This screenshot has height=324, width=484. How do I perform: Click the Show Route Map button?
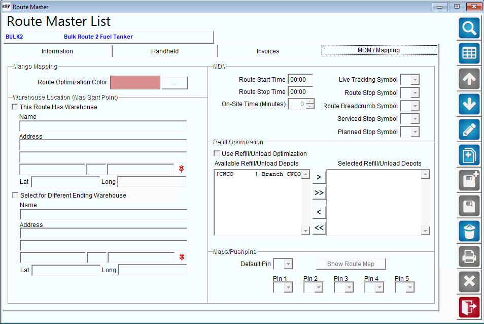pos(351,264)
